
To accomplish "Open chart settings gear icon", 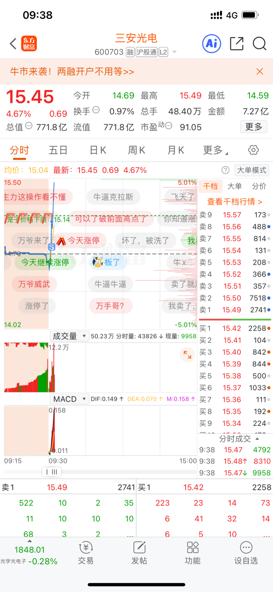I will pyautogui.click(x=253, y=150).
